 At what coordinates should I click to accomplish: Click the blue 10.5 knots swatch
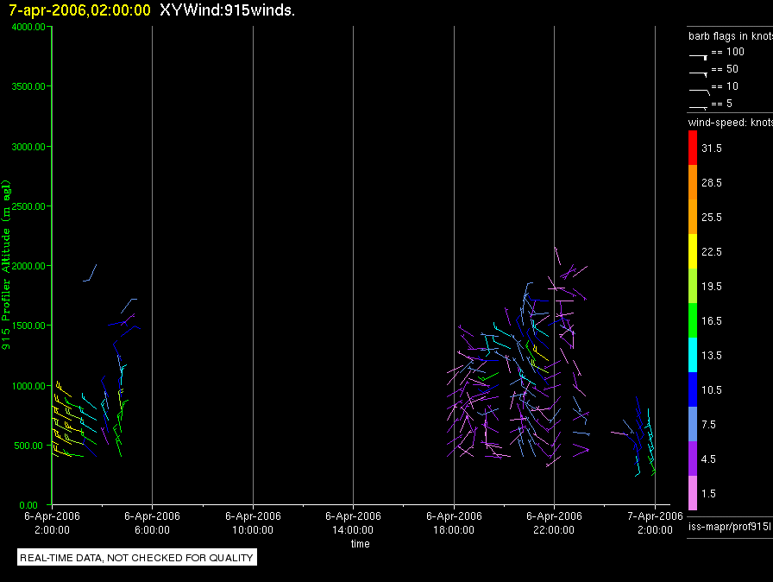(x=693, y=389)
